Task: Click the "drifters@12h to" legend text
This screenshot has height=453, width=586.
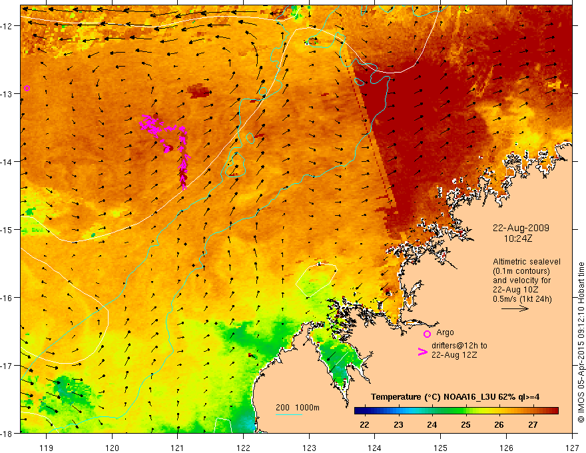Action: point(459,346)
